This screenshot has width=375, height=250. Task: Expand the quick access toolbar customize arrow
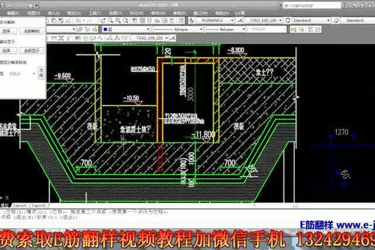36,5
